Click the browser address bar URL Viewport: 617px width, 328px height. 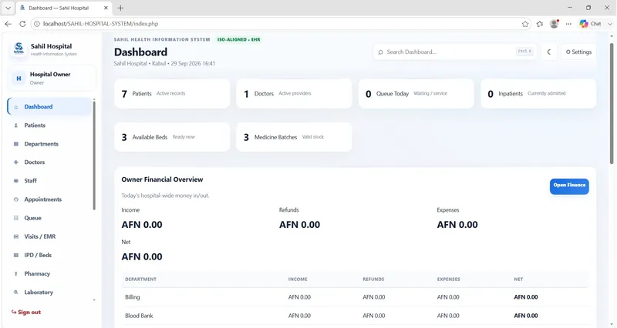[x=101, y=24]
